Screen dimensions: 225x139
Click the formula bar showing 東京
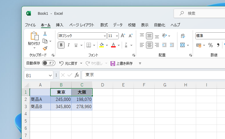point(153,75)
